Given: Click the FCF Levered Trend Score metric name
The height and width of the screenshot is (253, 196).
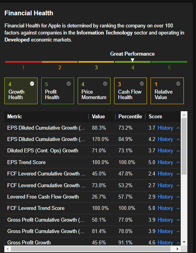Looking at the screenshot, I should (36, 208).
